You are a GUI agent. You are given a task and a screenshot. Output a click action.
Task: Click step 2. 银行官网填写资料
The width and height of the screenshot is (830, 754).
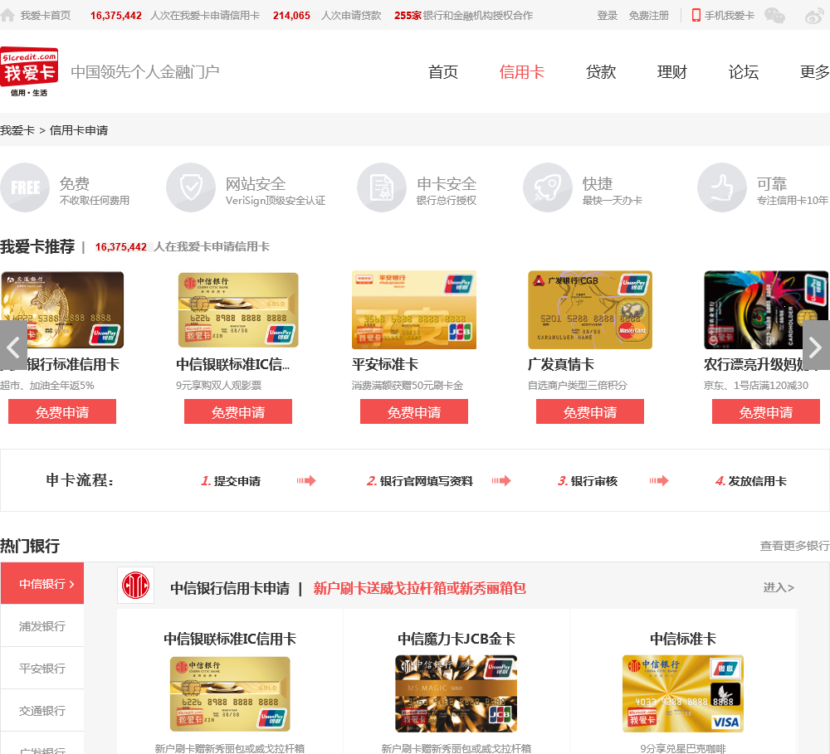tap(420, 481)
